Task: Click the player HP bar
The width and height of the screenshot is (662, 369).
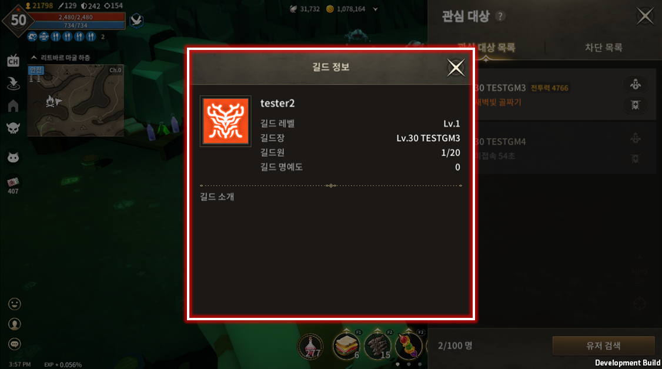Action: pos(76,17)
